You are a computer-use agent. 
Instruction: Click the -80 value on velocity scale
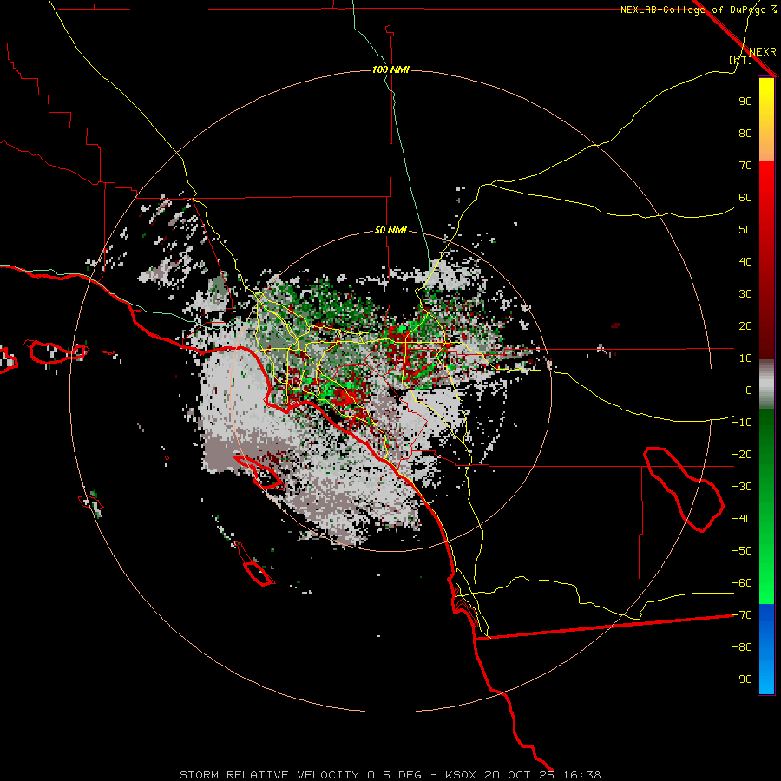(742, 647)
